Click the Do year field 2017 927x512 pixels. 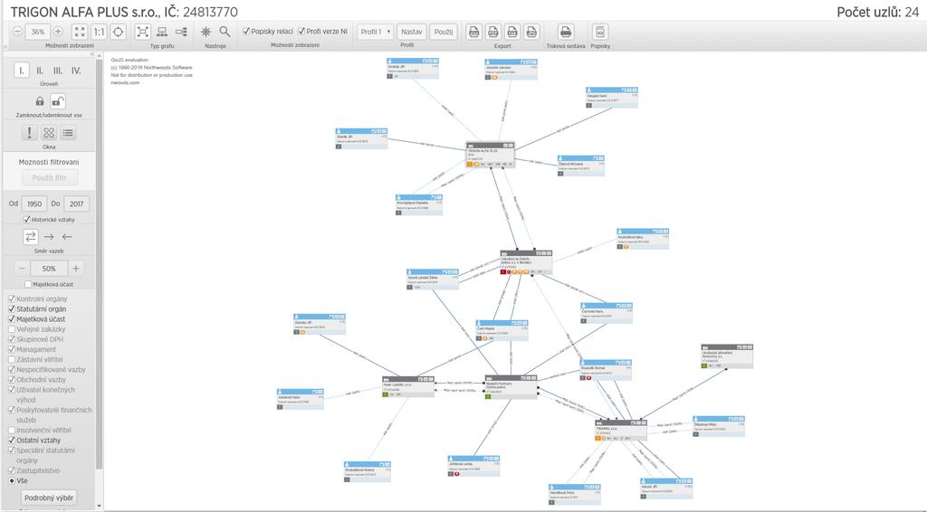pyautogui.click(x=76, y=204)
